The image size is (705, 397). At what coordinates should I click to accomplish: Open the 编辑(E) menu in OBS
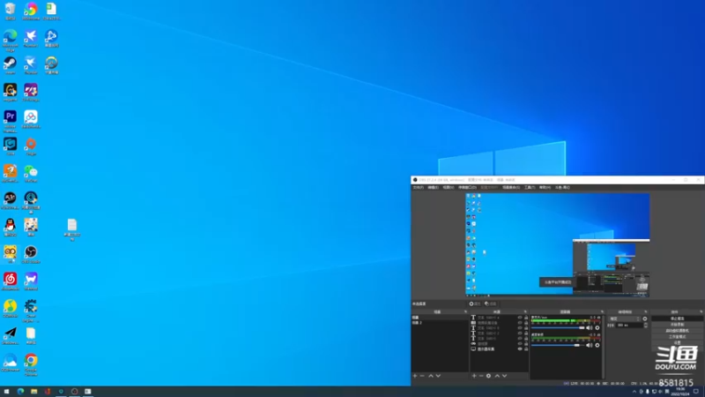(x=433, y=187)
